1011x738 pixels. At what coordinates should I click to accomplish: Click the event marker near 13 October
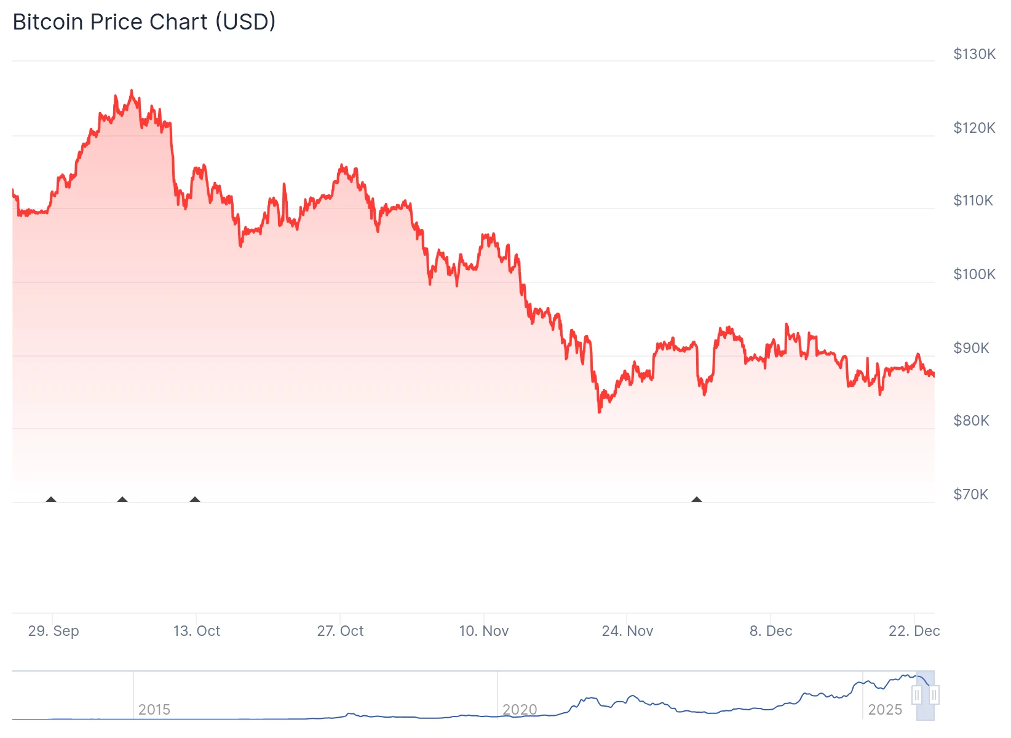195,500
